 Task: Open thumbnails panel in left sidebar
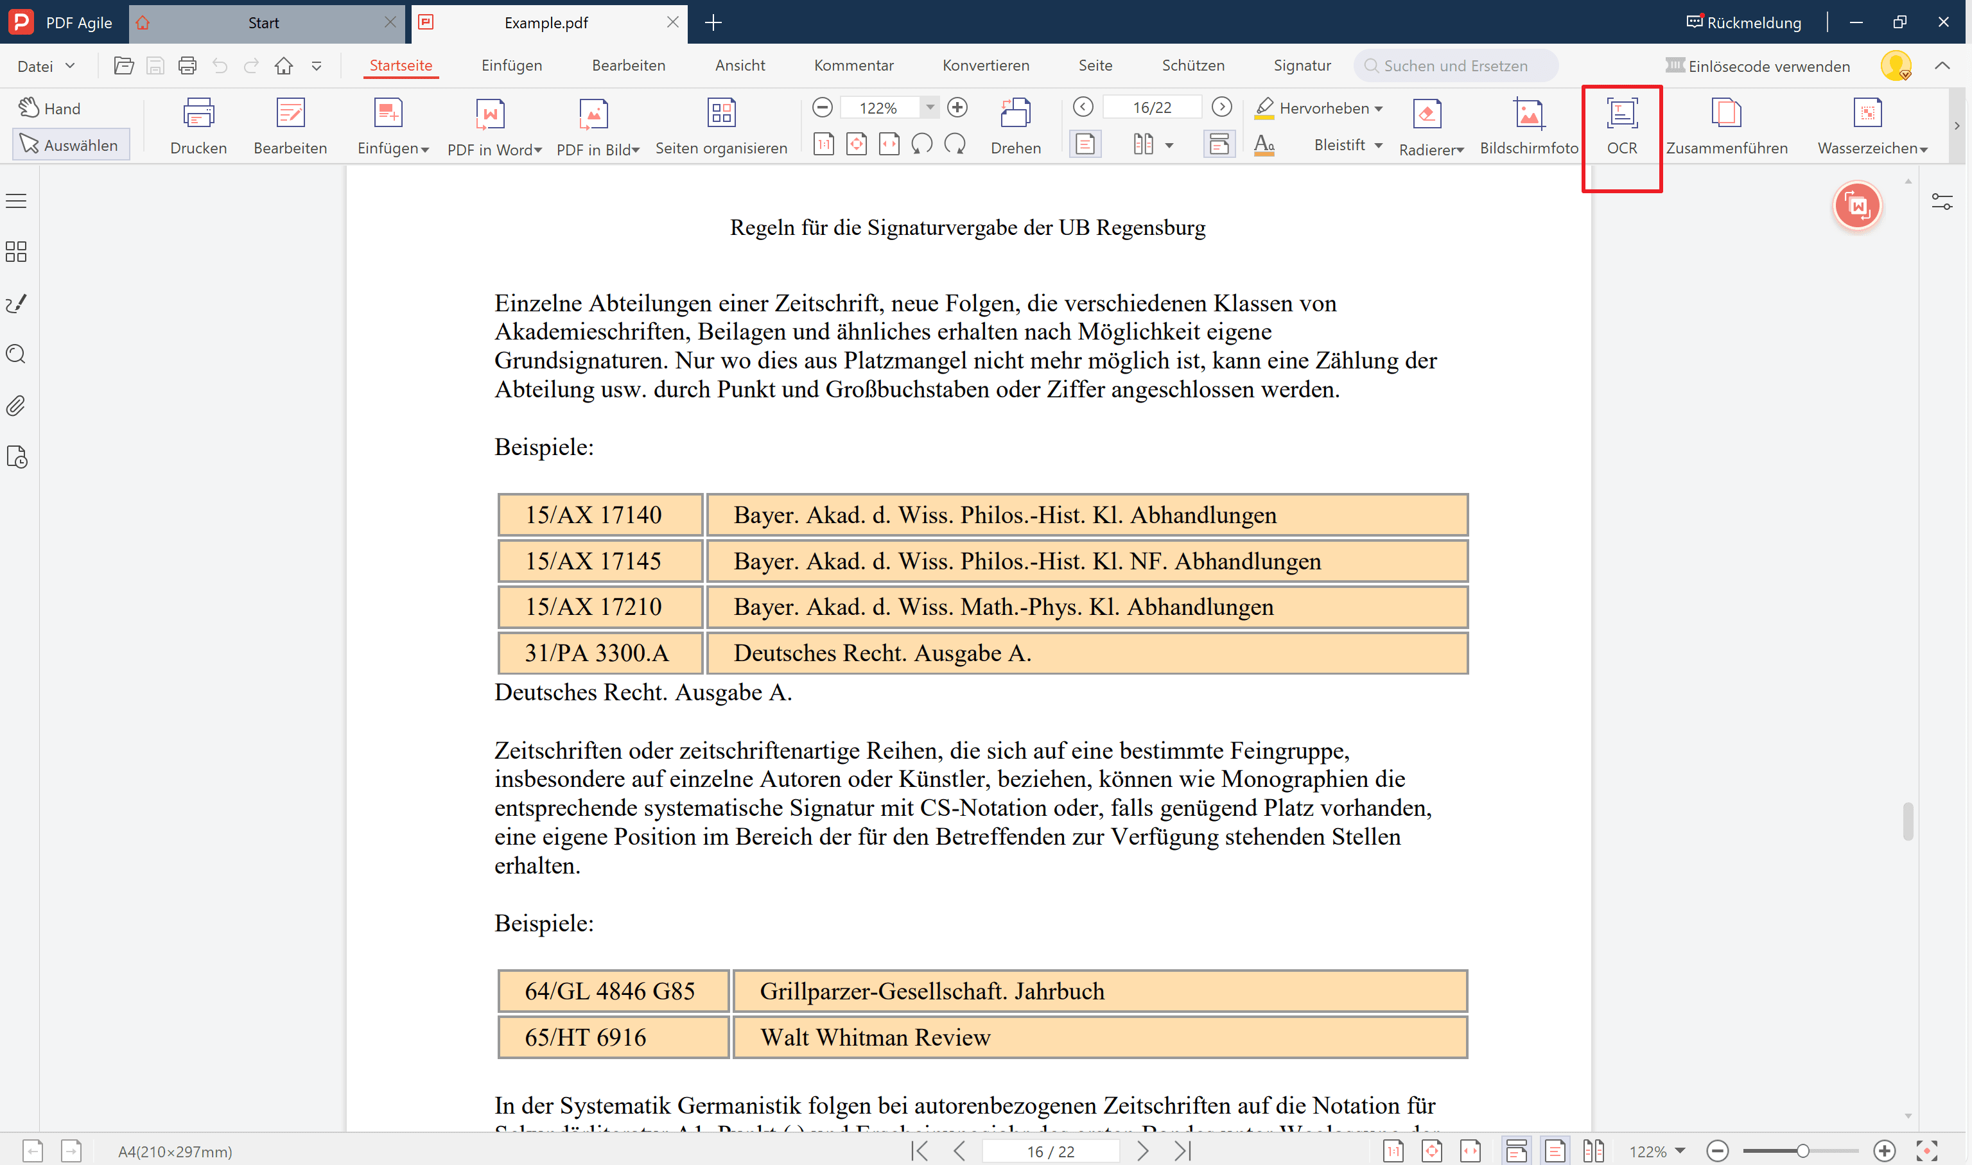[x=15, y=251]
